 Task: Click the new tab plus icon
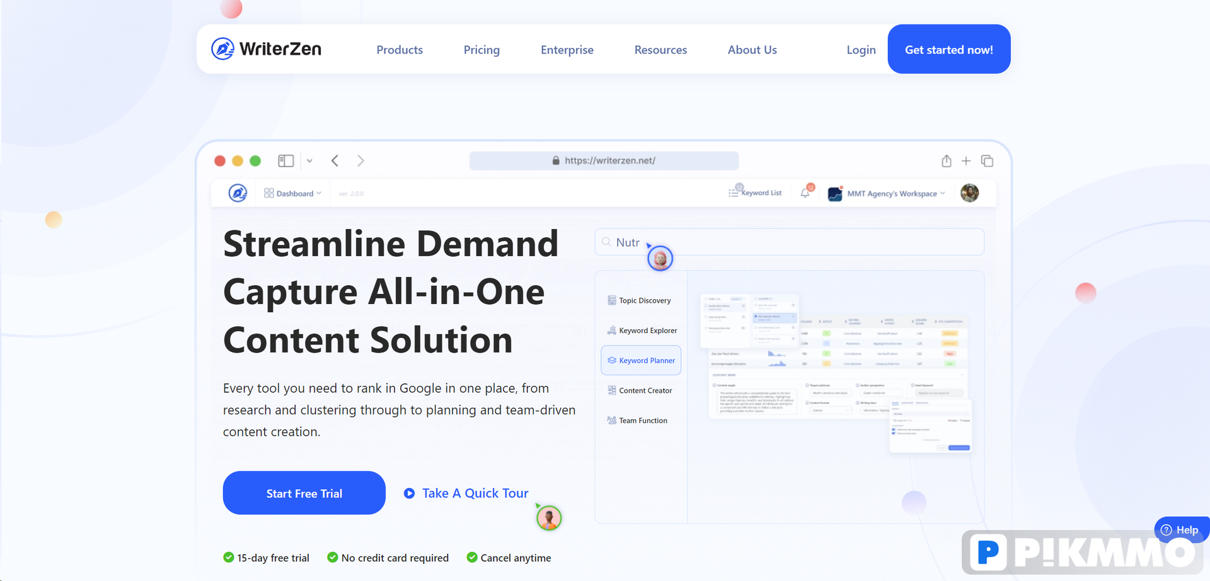coord(966,161)
